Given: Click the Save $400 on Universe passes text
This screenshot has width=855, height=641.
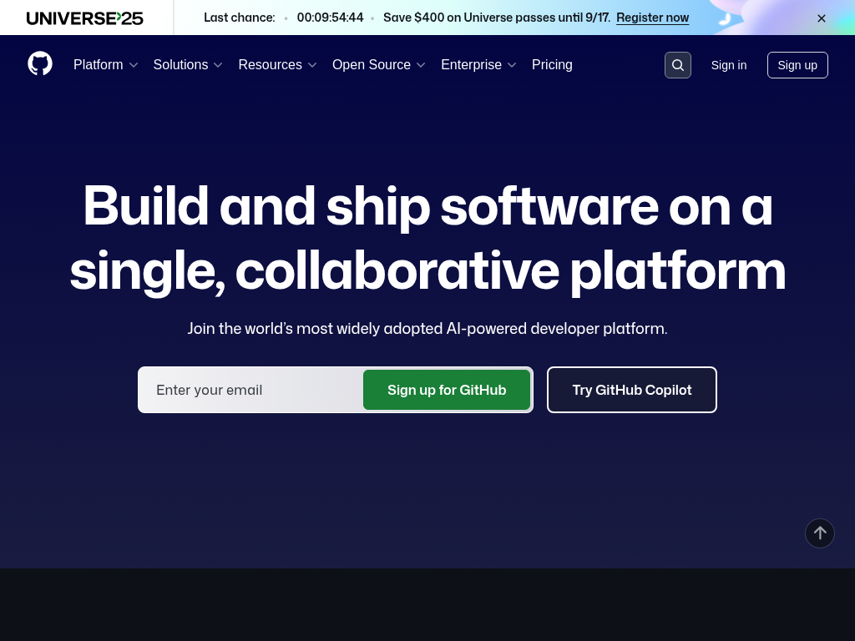Looking at the screenshot, I should pyautogui.click(x=496, y=18).
